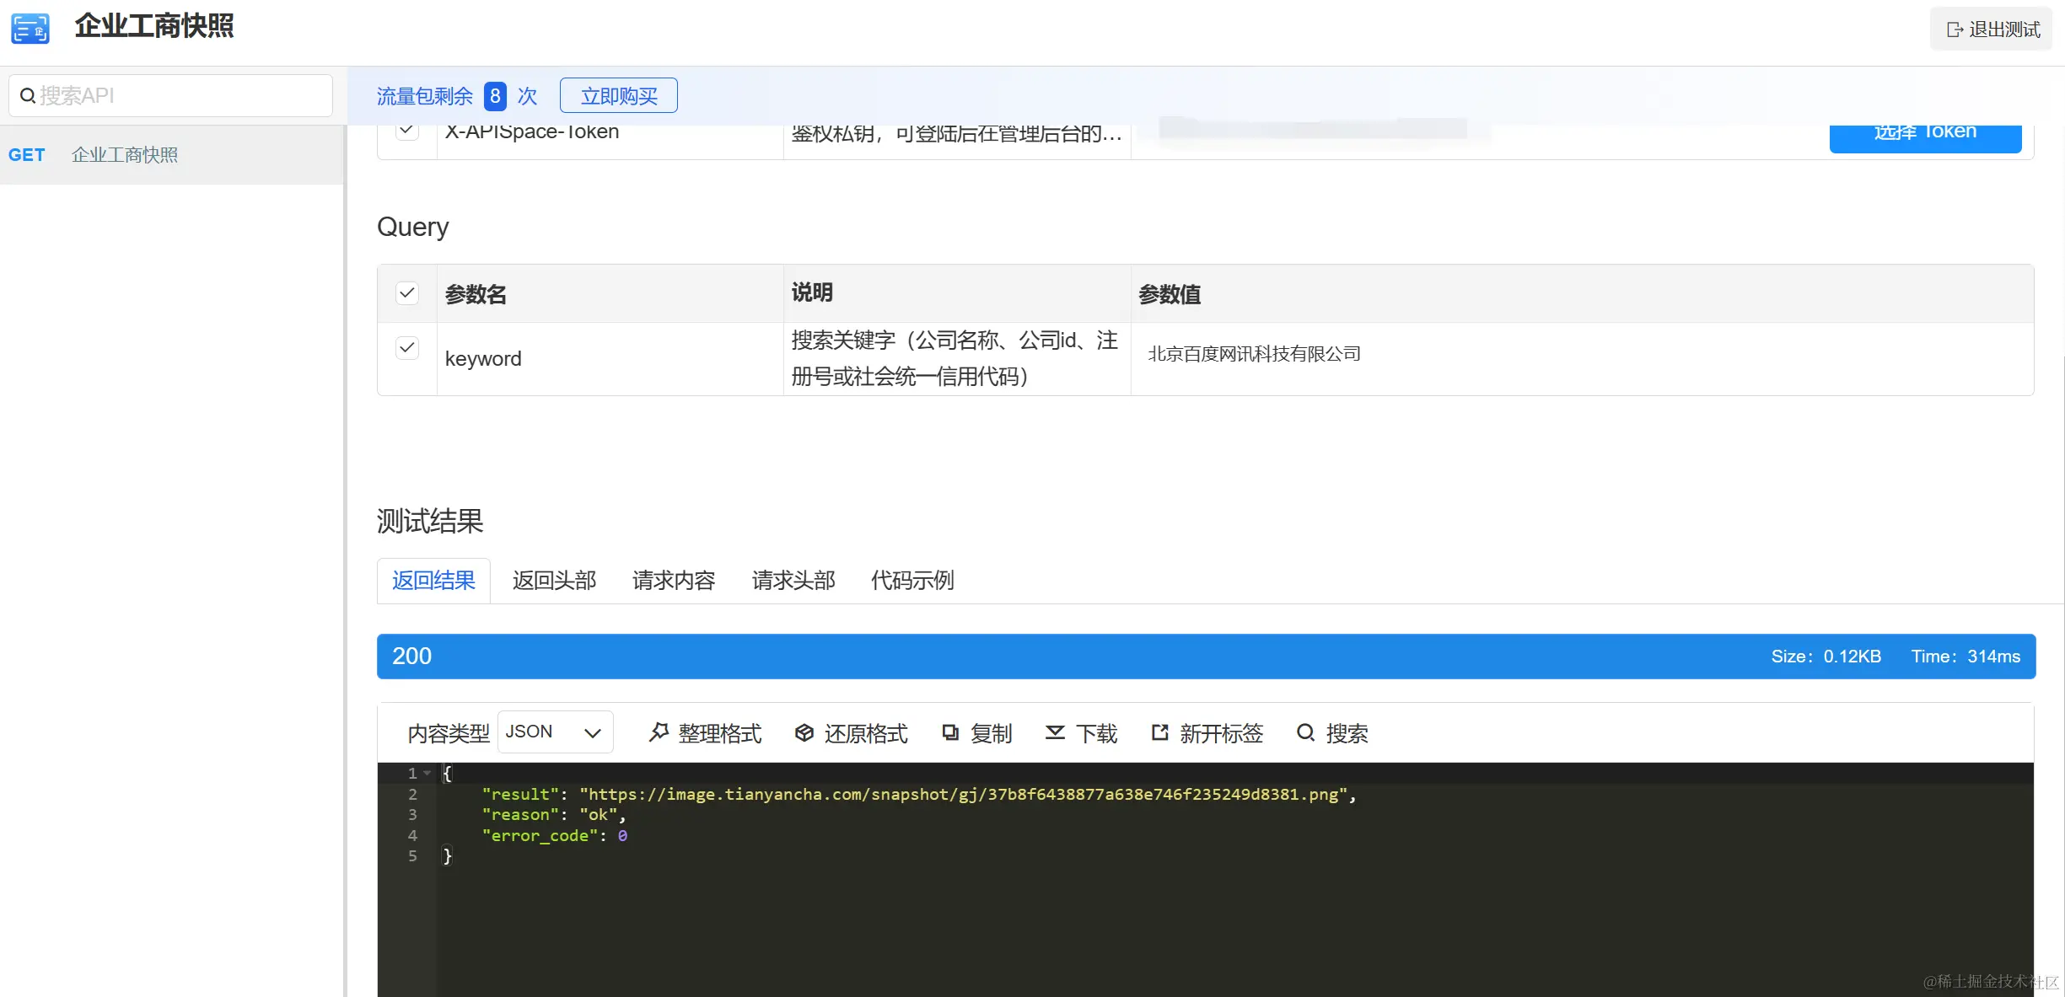Click the 退出测试 exit icon
This screenshot has width=2065, height=997.
(x=1955, y=29)
